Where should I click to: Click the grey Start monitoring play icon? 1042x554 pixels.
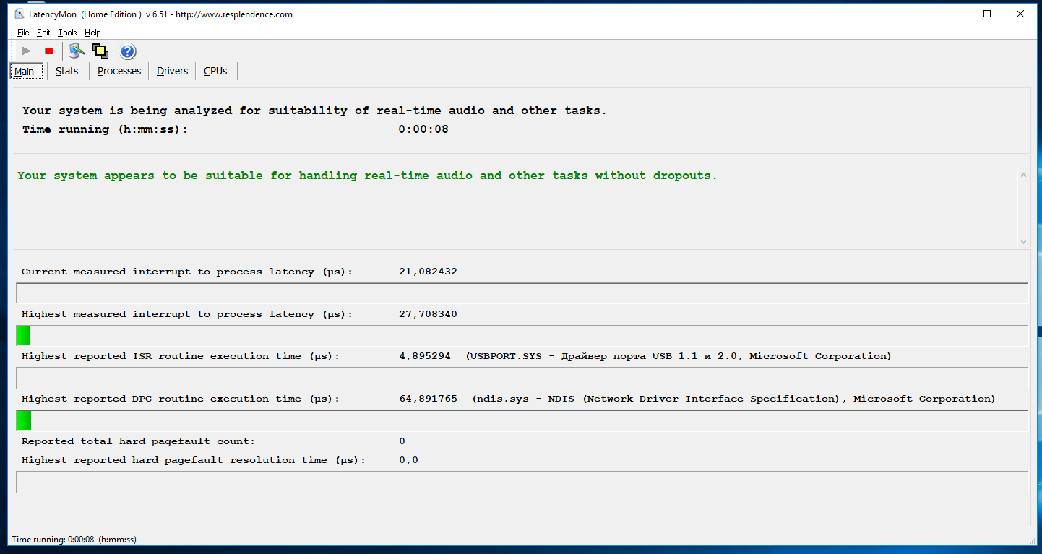click(27, 51)
